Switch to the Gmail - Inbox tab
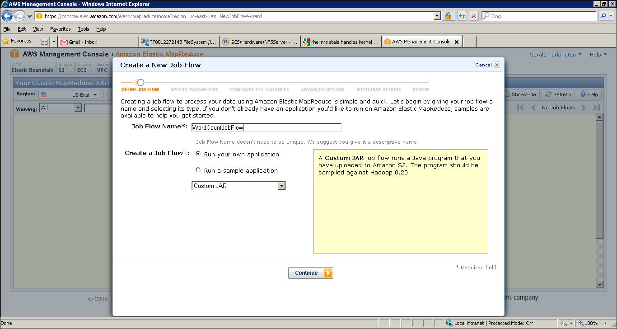The image size is (617, 329). pos(98,42)
